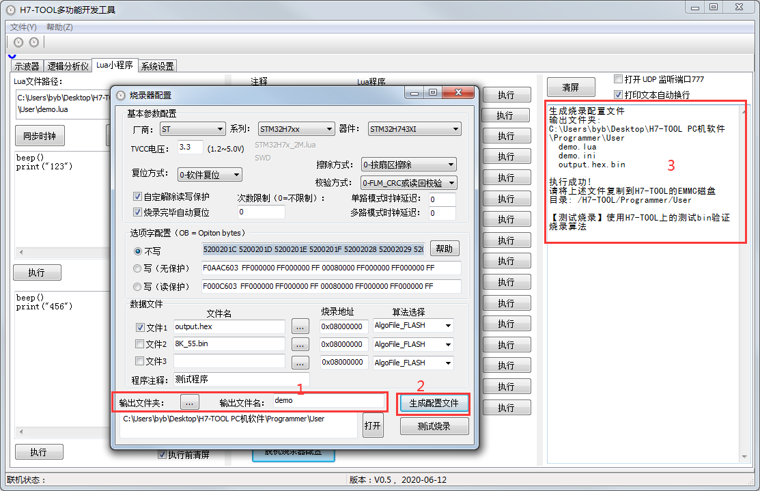Viewport: 760px width, 491px height.
Task: Click the Lua文件路径 path field
Action: (x=63, y=104)
